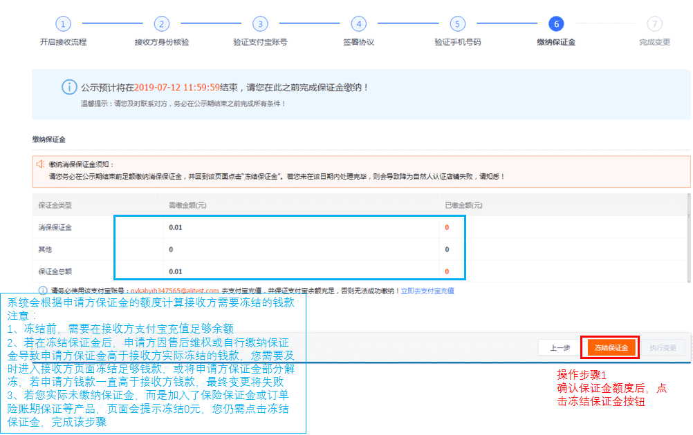
Task: Click the speaker icon beside 缴纳消保保证金须知
Action: pyautogui.click(x=39, y=164)
